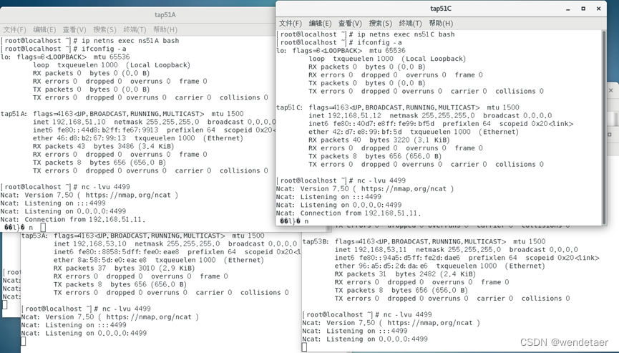The width and height of the screenshot is (619, 353).
Task: Open 文件(F) menu in tap51A window
Action: [x=14, y=29]
